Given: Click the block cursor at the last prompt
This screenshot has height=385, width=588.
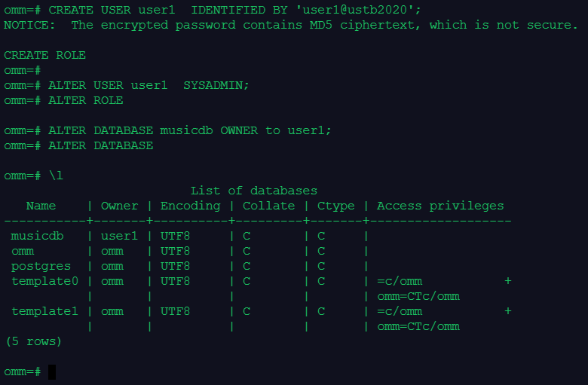Looking at the screenshot, I should 52,371.
